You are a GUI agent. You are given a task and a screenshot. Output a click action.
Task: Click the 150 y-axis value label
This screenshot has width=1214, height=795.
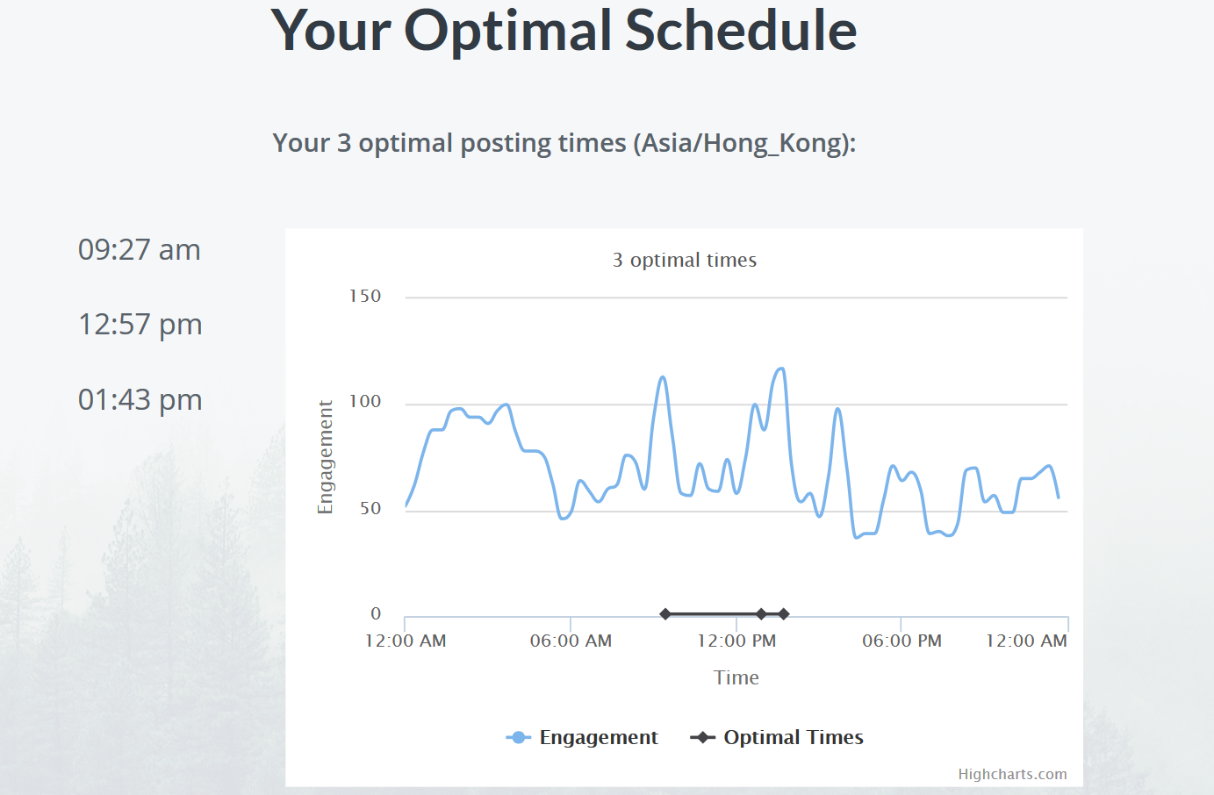[365, 296]
